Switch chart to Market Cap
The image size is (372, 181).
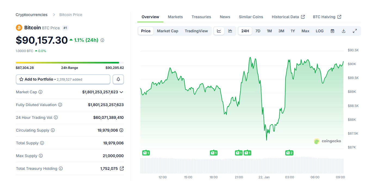(168, 31)
